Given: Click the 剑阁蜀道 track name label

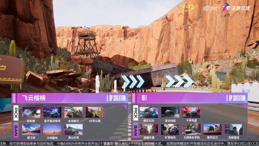Looking at the screenshot, I should pos(234,137).
